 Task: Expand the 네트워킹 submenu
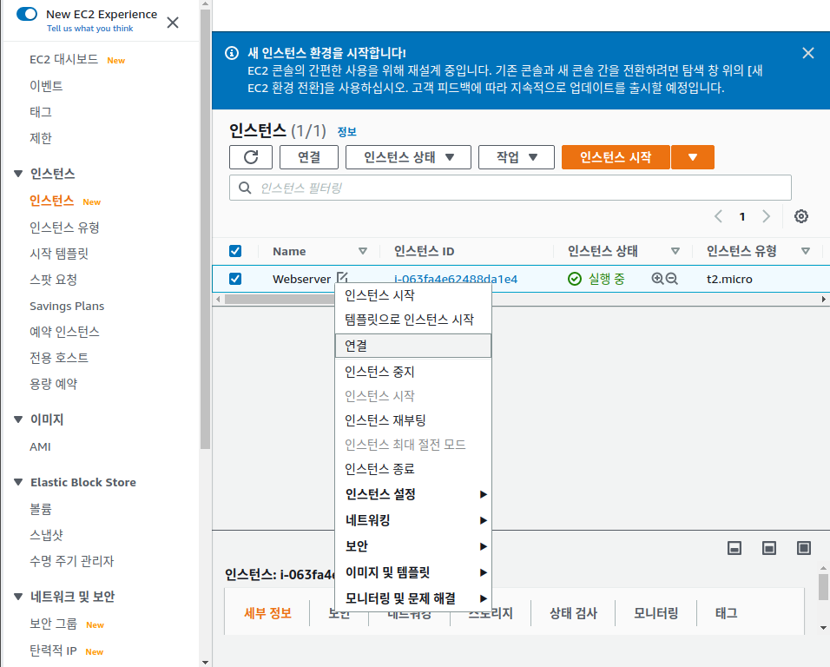[413, 520]
